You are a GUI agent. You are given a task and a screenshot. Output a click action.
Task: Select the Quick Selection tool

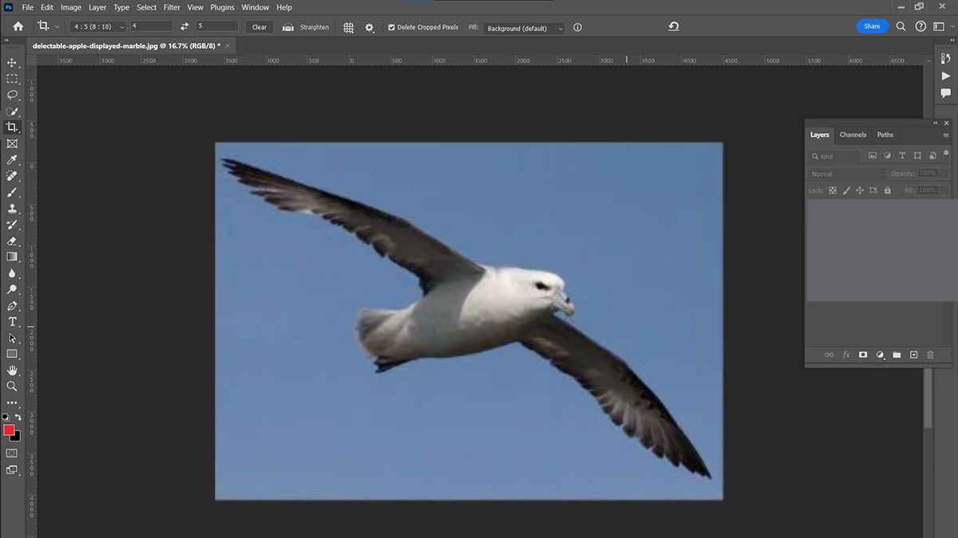click(12, 111)
